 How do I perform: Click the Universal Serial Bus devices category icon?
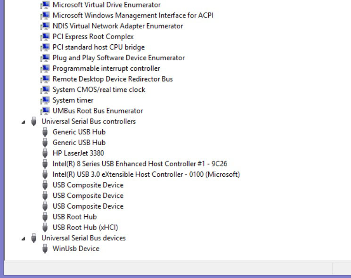tap(34, 238)
